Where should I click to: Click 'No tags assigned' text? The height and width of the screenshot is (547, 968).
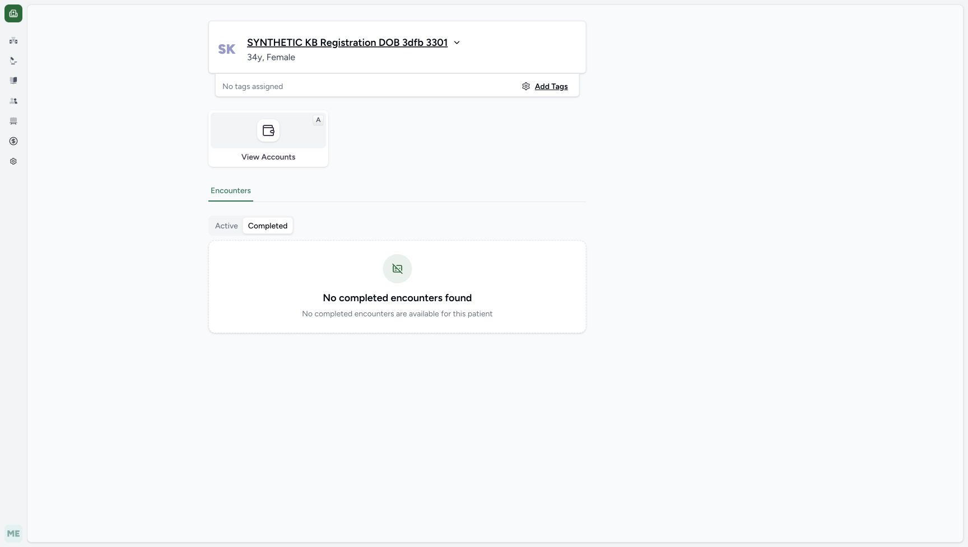pos(253,86)
